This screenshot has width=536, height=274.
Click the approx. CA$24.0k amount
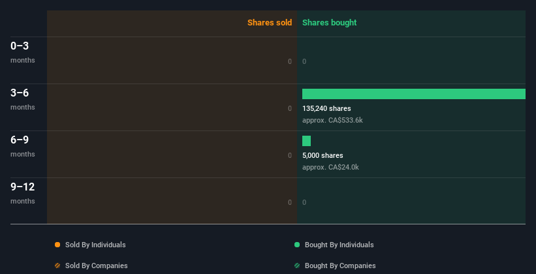330,167
